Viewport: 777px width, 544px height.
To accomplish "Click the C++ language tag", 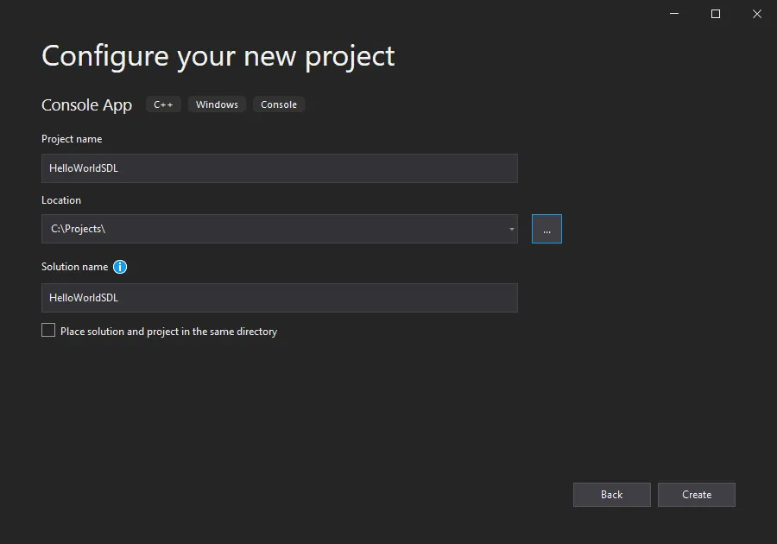I will tap(163, 104).
